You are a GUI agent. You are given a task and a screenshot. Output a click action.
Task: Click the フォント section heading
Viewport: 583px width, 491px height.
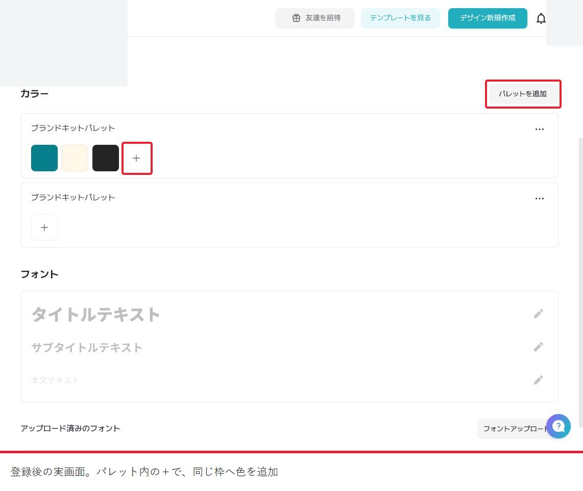39,274
